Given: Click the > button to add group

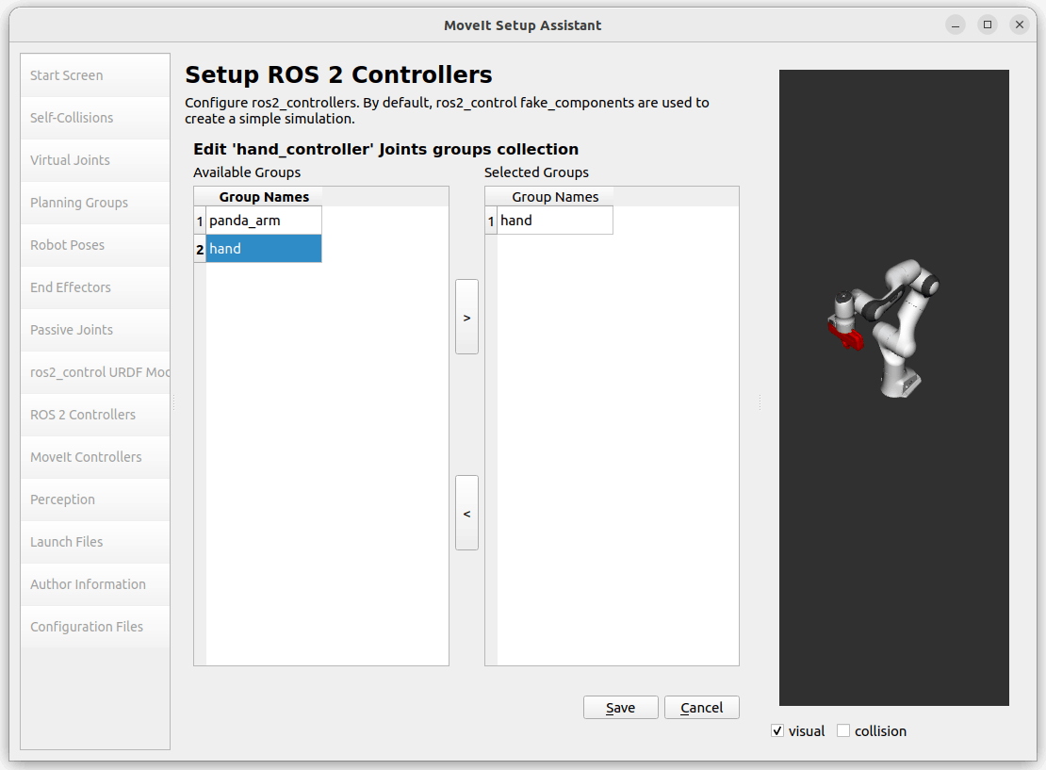Looking at the screenshot, I should click(x=467, y=317).
